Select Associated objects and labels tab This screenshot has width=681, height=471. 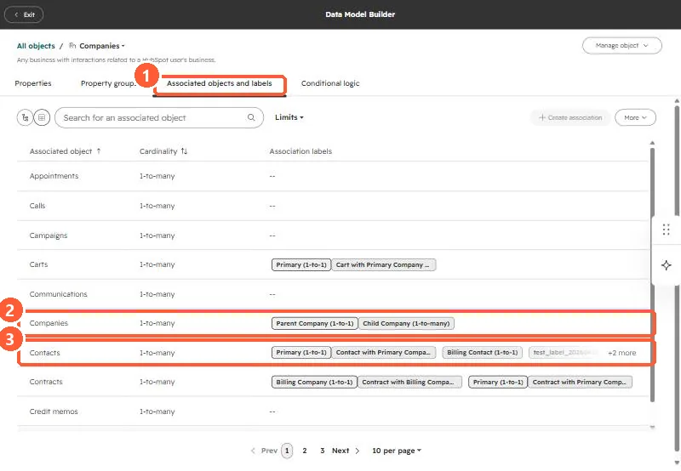[220, 83]
